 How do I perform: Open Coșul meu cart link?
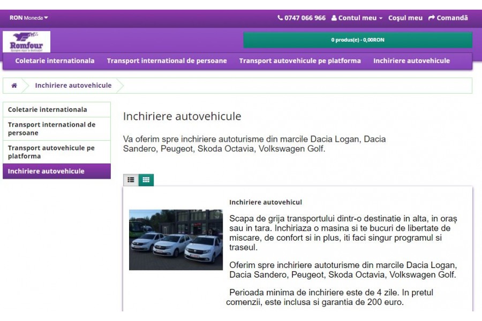pos(405,18)
